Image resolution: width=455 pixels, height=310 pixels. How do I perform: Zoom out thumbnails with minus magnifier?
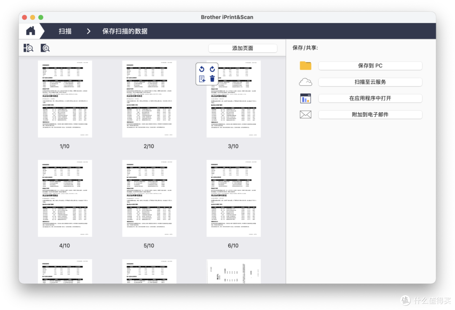click(x=29, y=48)
